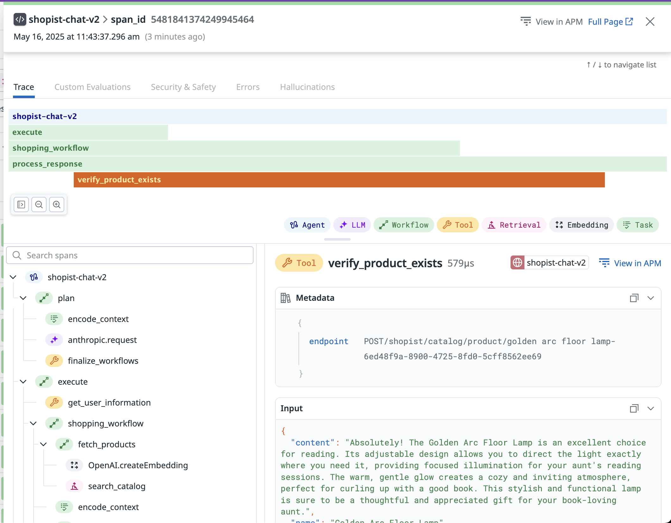Screen dimensions: 671x523
Task: Click the OpenAI.createEmbedding embedding icon
Action: (74, 465)
